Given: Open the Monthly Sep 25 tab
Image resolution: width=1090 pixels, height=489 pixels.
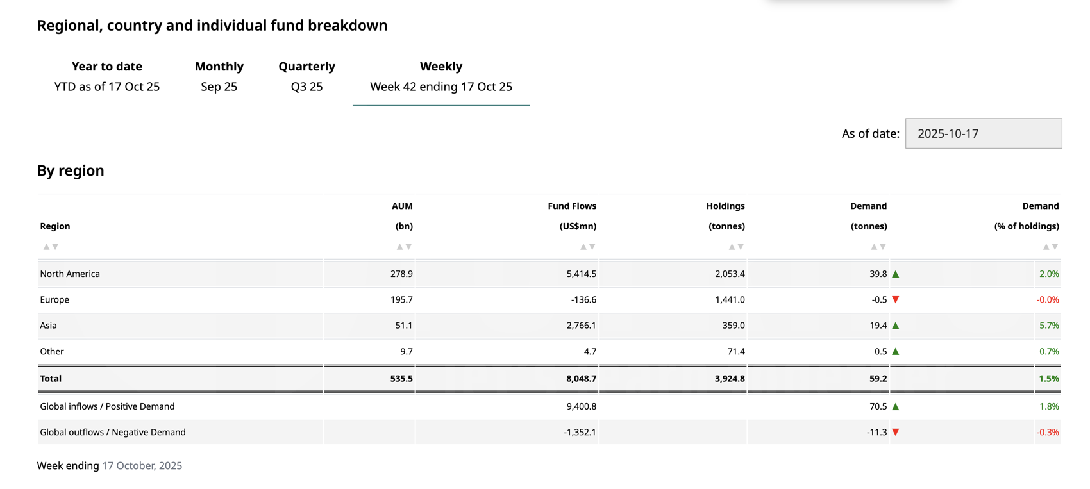Looking at the screenshot, I should pyautogui.click(x=219, y=76).
